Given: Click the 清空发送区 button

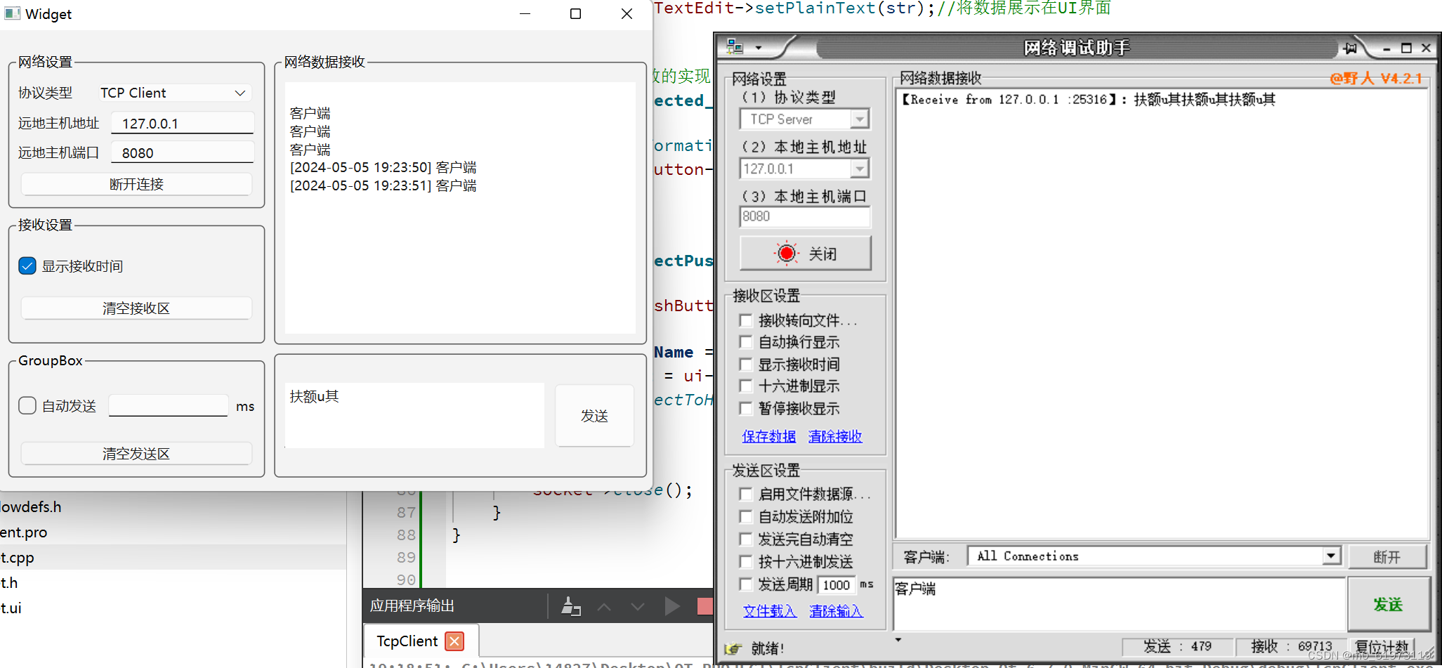Looking at the screenshot, I should point(136,454).
